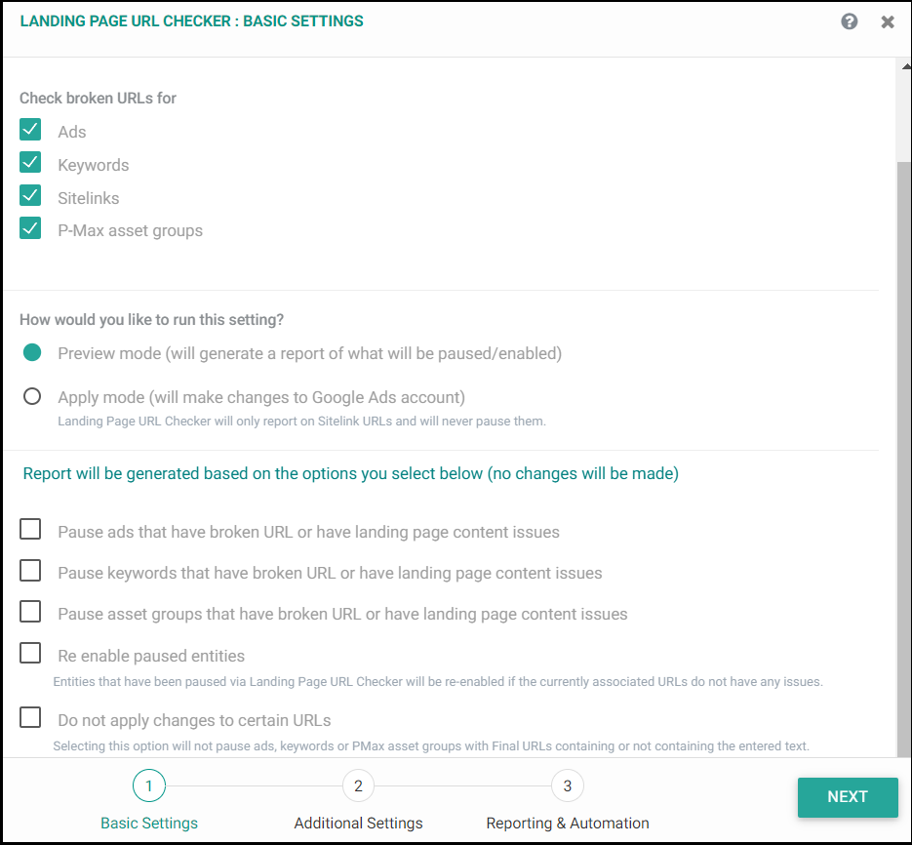Jump to step 3 circle

coord(567,785)
